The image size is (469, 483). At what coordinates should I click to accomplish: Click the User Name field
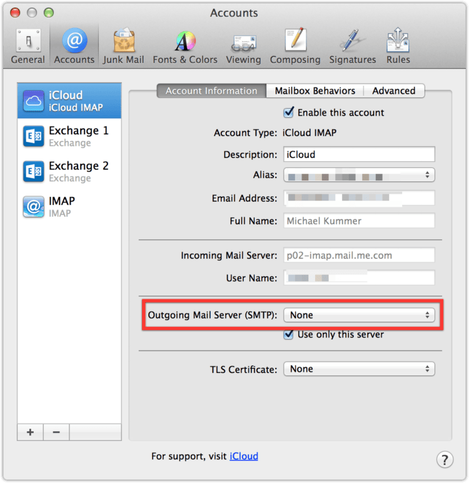pos(359,278)
